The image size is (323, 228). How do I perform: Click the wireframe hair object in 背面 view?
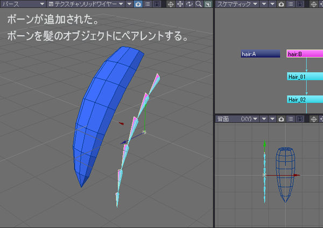[285, 174]
